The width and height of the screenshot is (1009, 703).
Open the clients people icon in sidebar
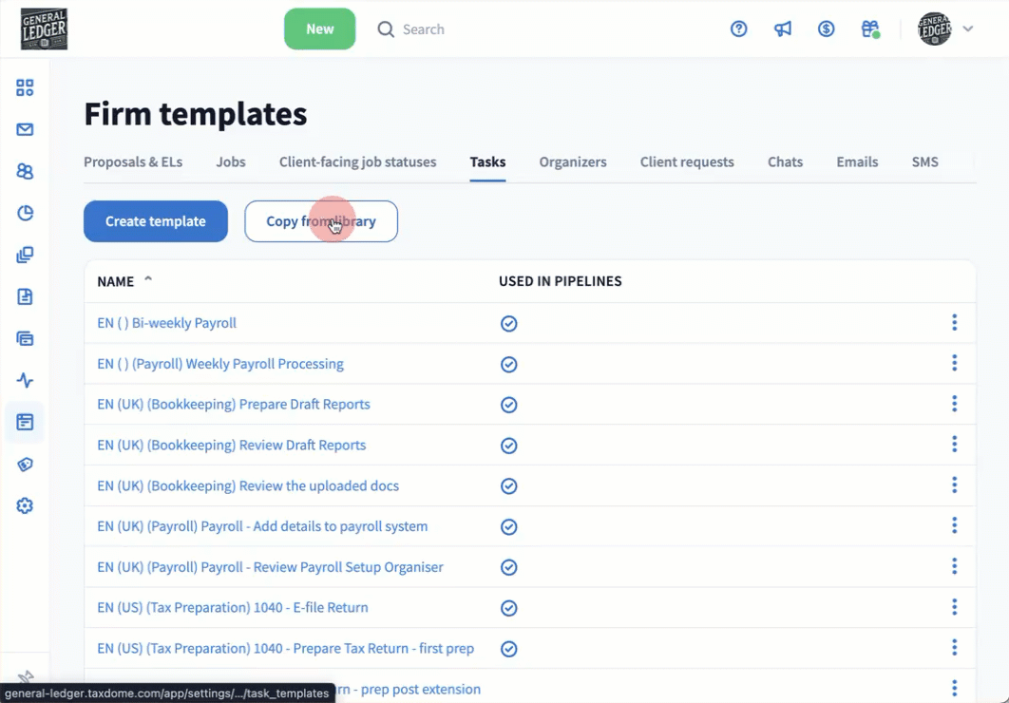(x=25, y=172)
